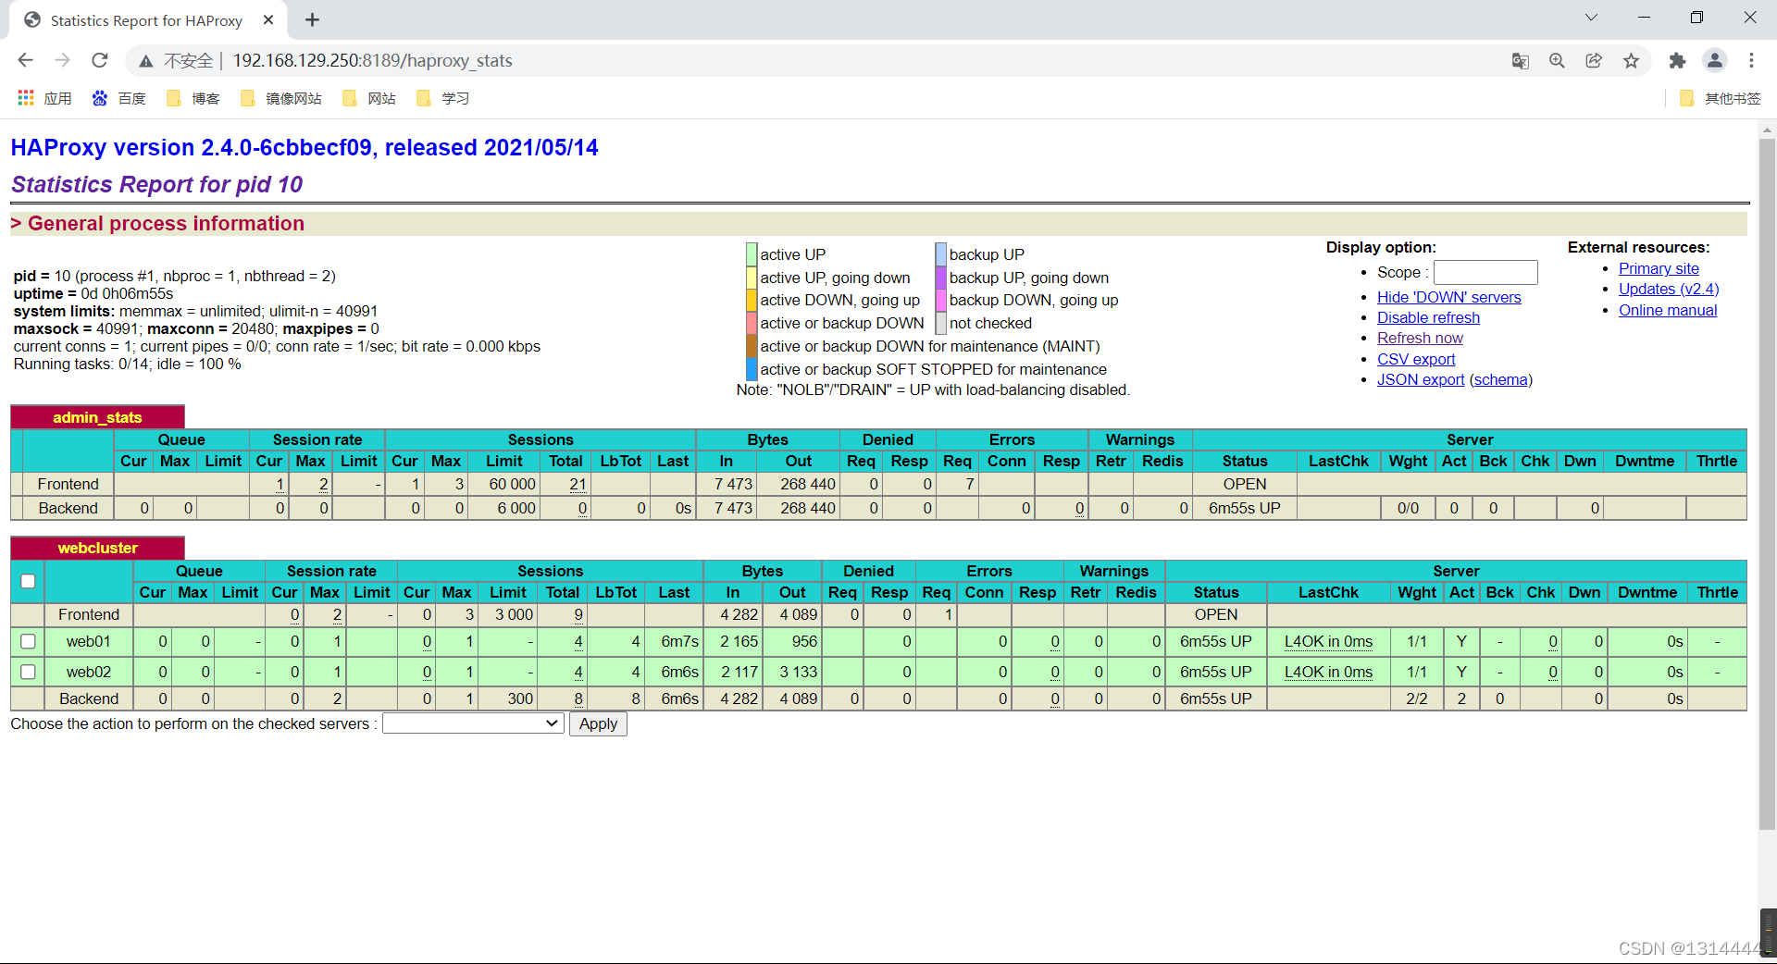This screenshot has height=964, width=1777.
Task: Focus the Scope input field
Action: click(1485, 272)
